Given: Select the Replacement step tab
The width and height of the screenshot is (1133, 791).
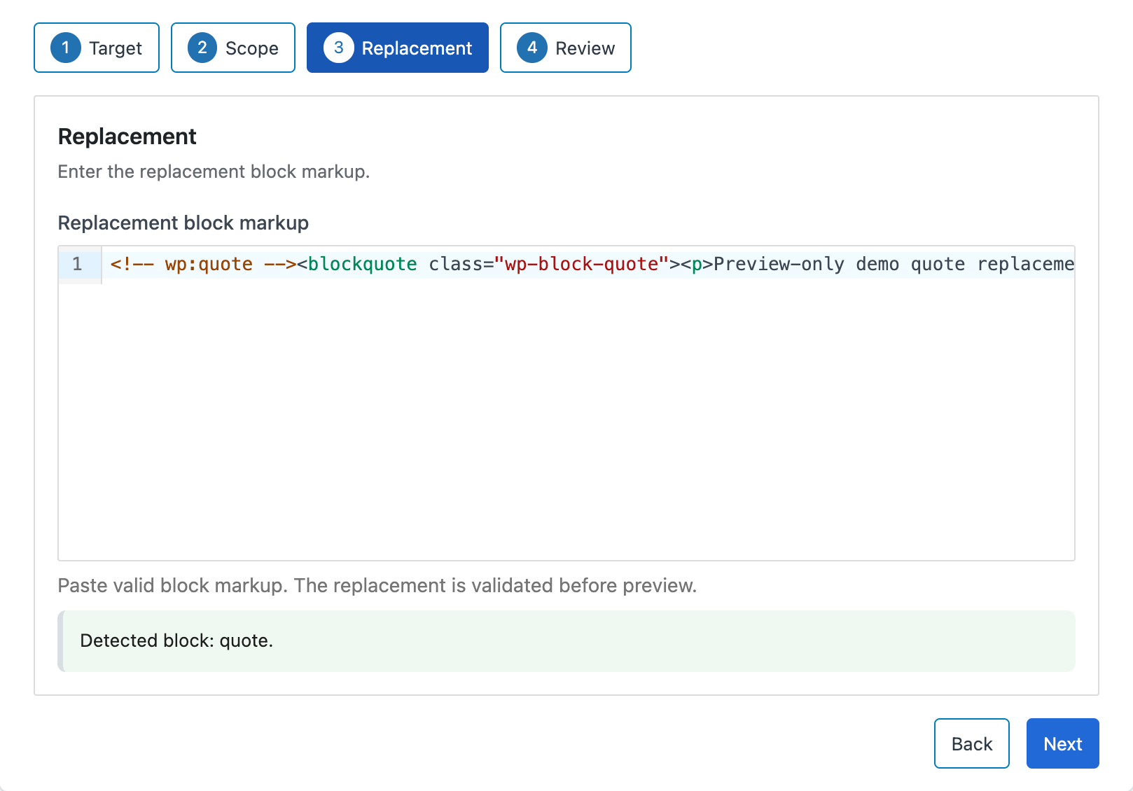Looking at the screenshot, I should pos(398,48).
